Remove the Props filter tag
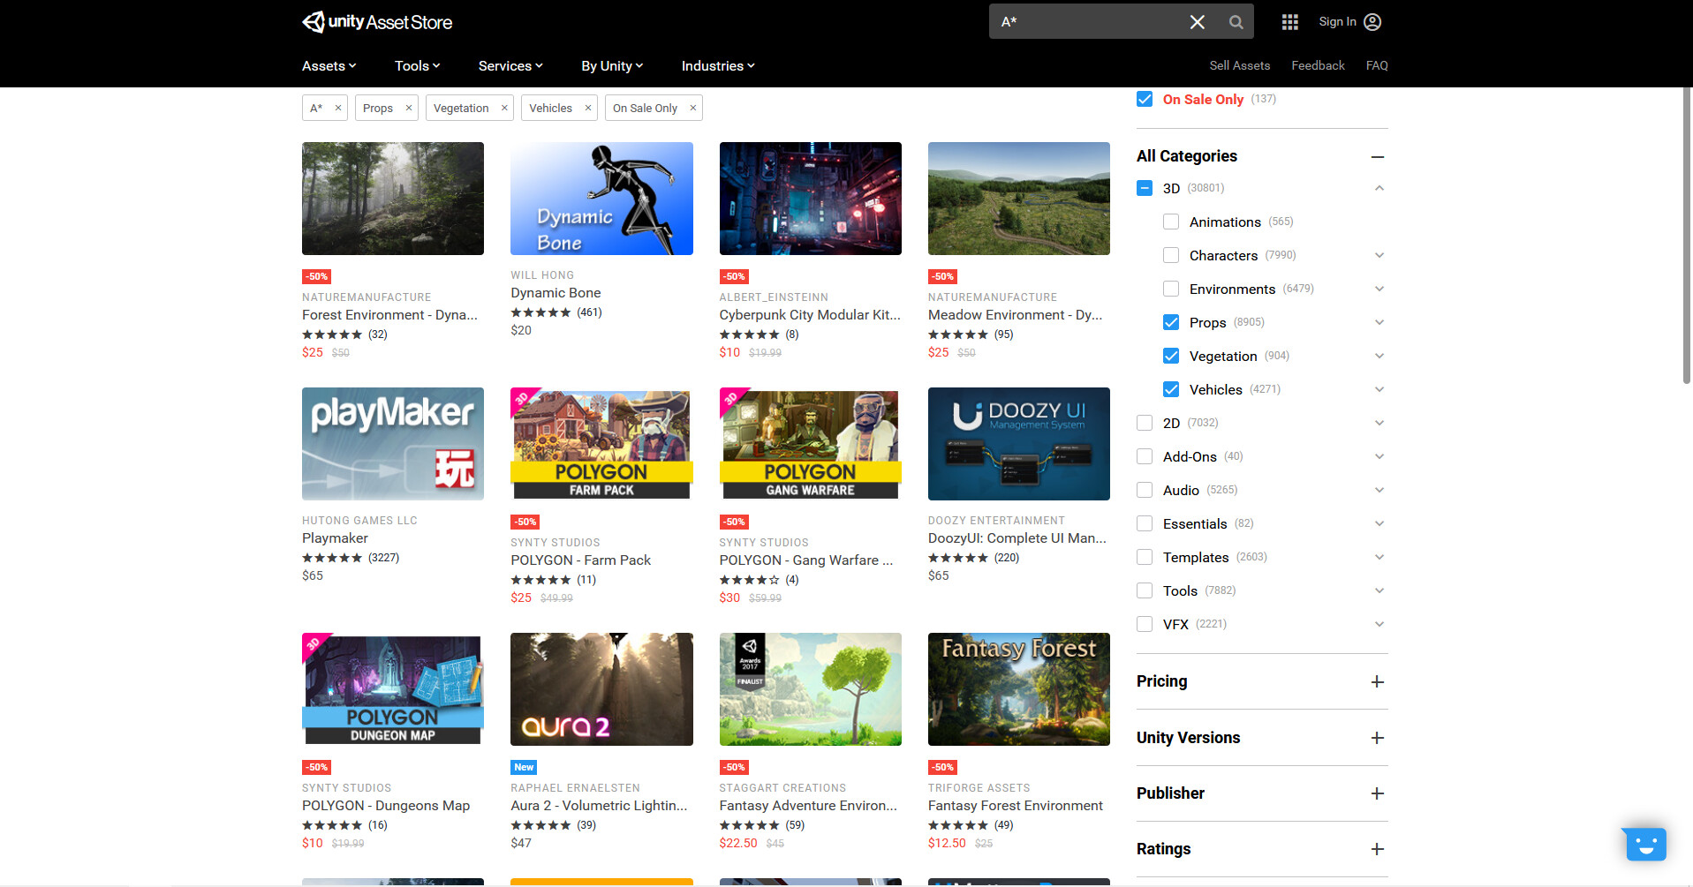Viewport: 1693px width, 887px height. pyautogui.click(x=409, y=108)
